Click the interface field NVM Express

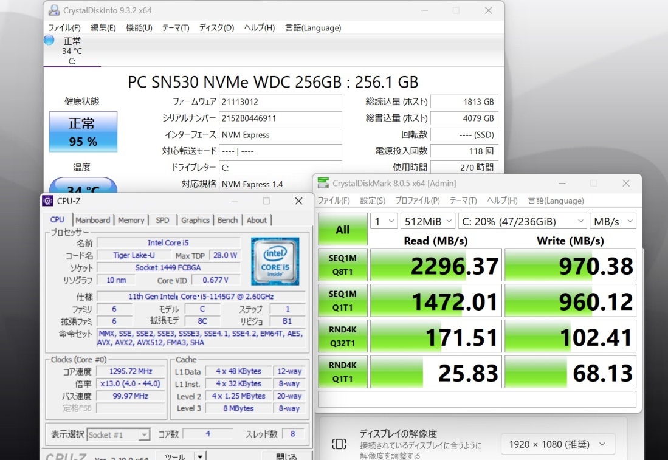pos(280,135)
